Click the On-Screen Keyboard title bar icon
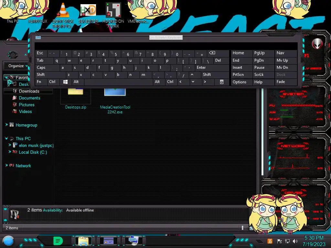331x248 pixels. tap(38, 37)
